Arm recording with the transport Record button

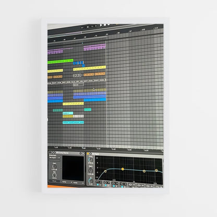[108, 25]
